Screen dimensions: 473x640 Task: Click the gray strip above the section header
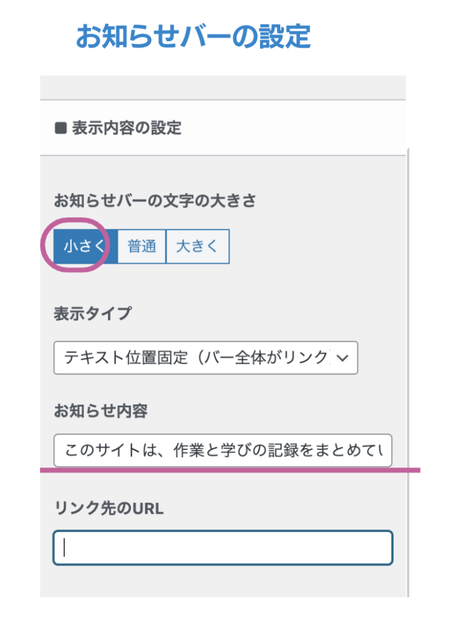[x=223, y=87]
